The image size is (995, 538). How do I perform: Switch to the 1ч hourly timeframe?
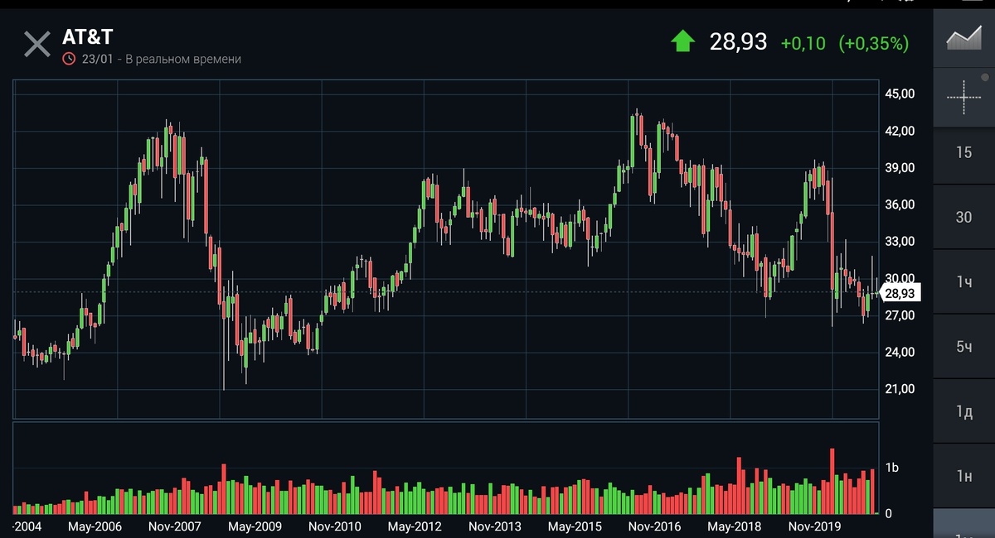pos(964,282)
